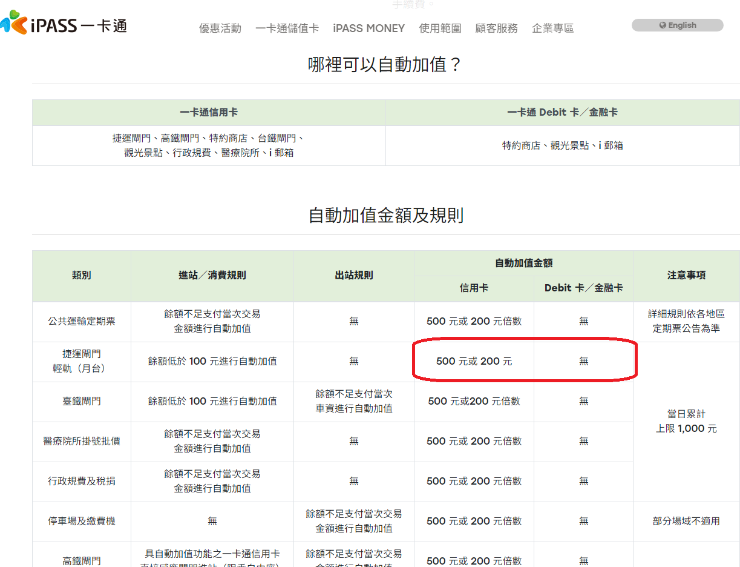The image size is (740, 567).
Task: Go to the iPASS MONEY menu item
Action: [368, 28]
